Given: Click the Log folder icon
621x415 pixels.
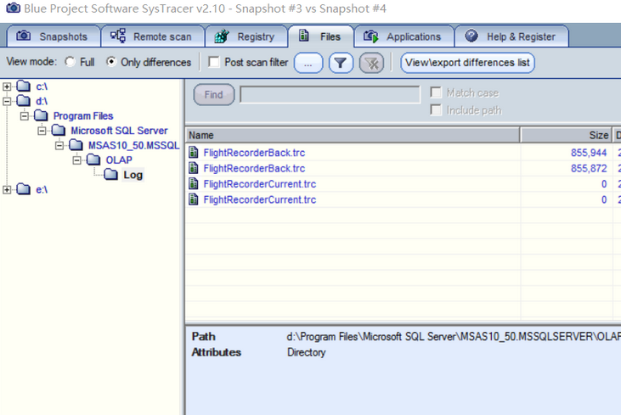Looking at the screenshot, I should pyautogui.click(x=110, y=174).
